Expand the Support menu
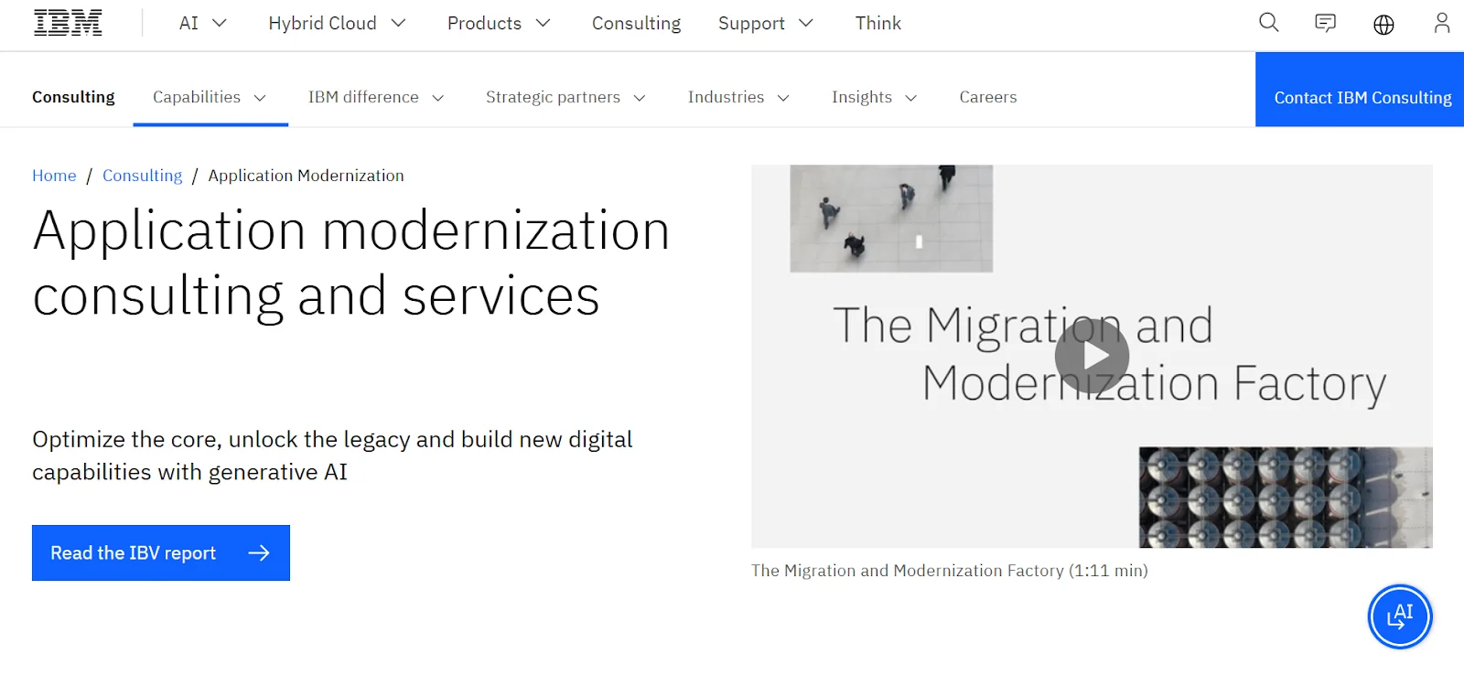 pos(766,24)
